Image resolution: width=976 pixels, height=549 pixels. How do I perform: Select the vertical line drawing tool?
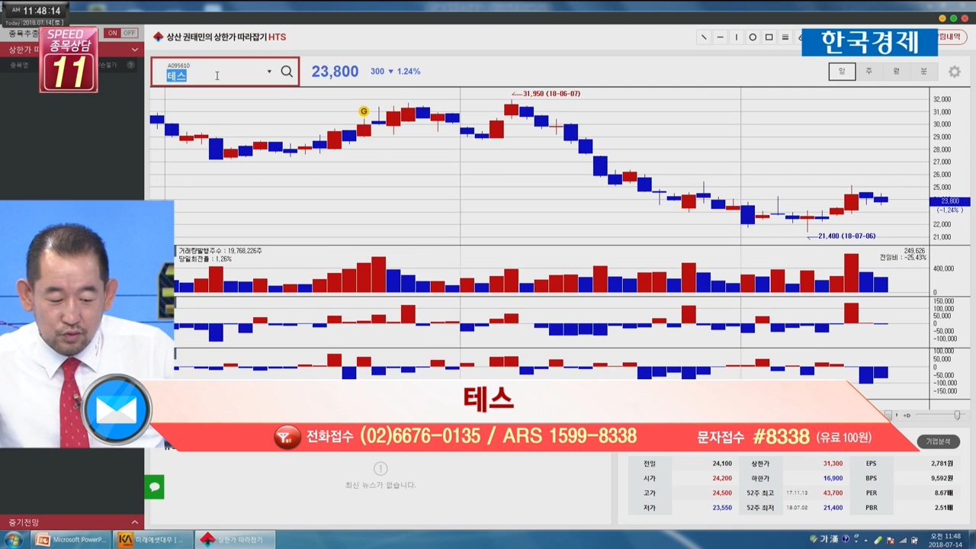(737, 37)
